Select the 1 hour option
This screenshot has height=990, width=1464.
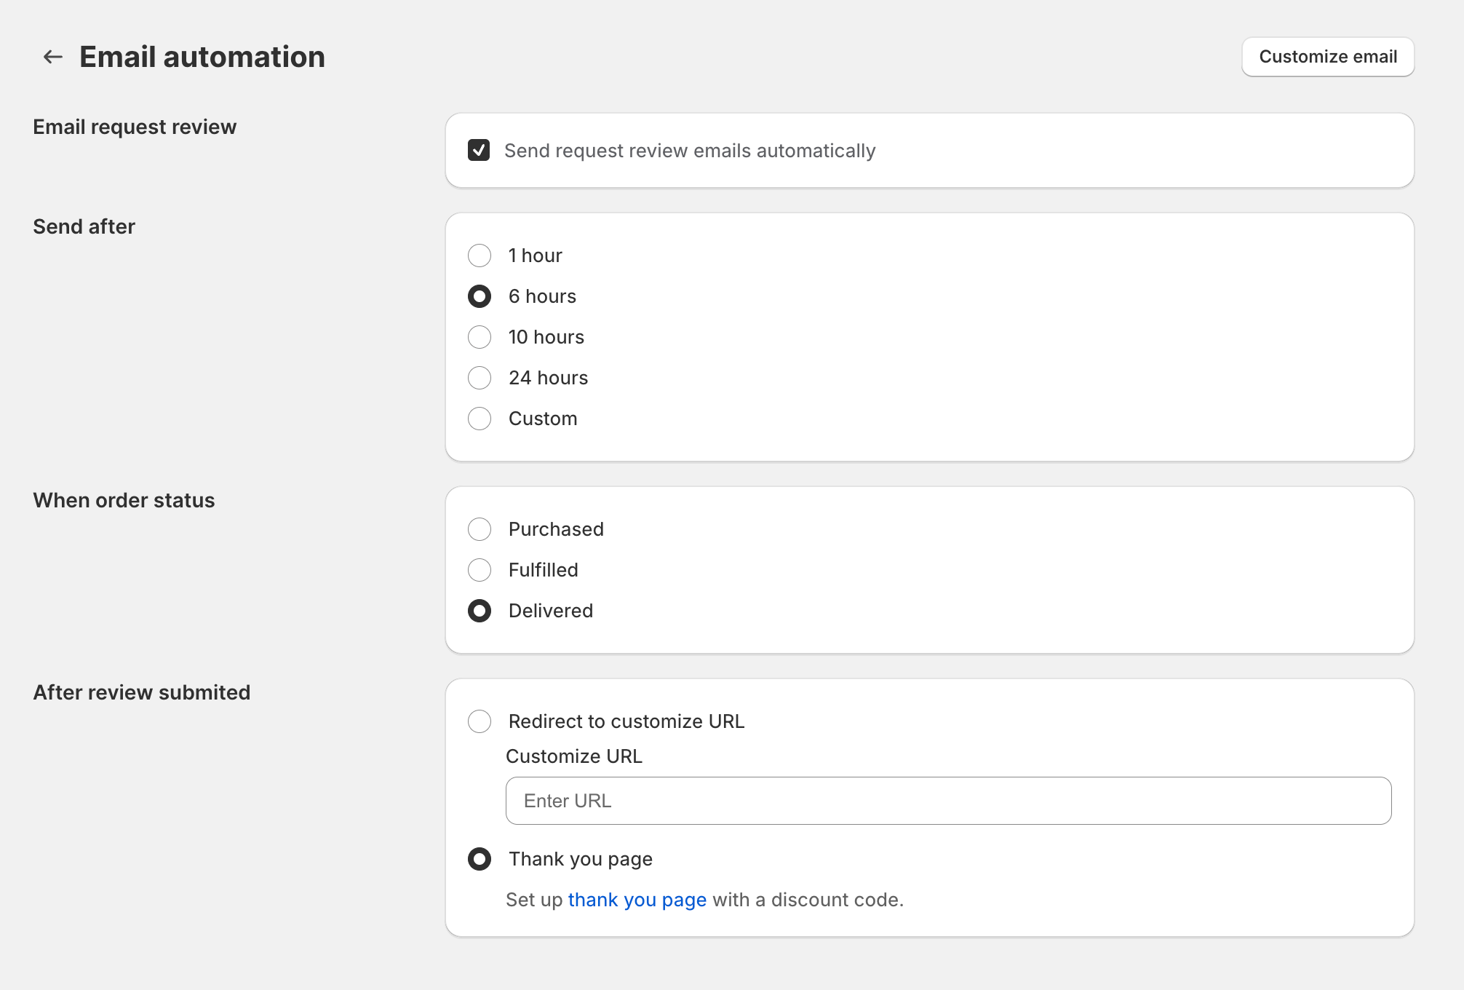479,256
